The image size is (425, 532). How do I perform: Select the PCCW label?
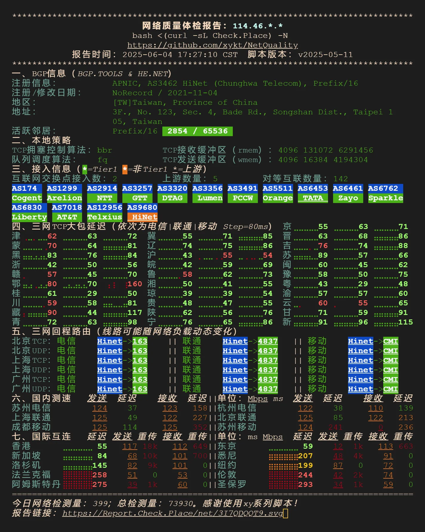click(243, 198)
